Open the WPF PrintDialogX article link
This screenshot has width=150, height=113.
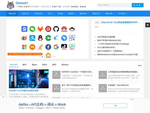click(113, 44)
